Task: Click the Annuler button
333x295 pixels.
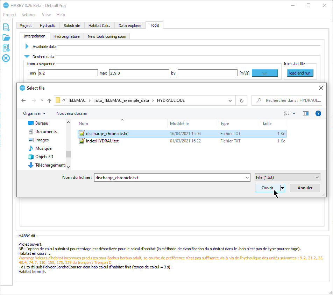Action: (x=305, y=188)
